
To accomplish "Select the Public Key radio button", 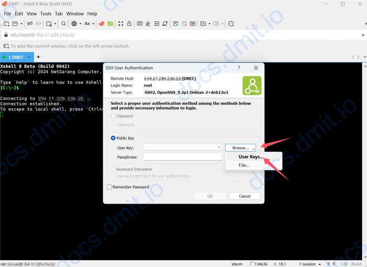I will click(113, 138).
